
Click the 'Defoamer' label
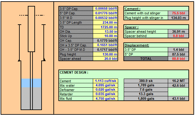(x=76, y=90)
